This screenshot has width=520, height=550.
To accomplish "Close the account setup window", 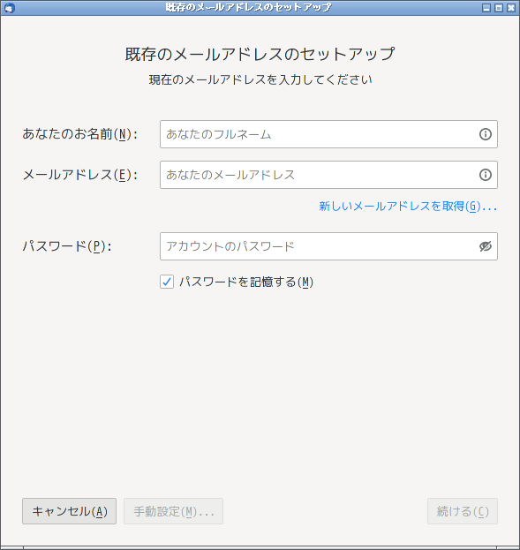I will [x=511, y=8].
